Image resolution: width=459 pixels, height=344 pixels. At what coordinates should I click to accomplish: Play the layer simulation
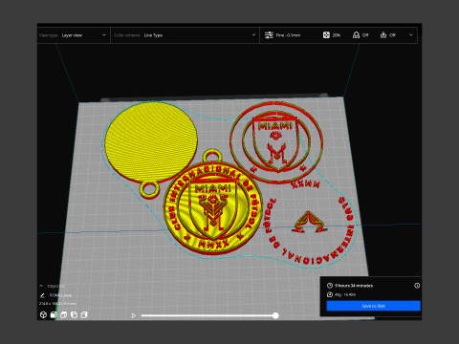134,315
